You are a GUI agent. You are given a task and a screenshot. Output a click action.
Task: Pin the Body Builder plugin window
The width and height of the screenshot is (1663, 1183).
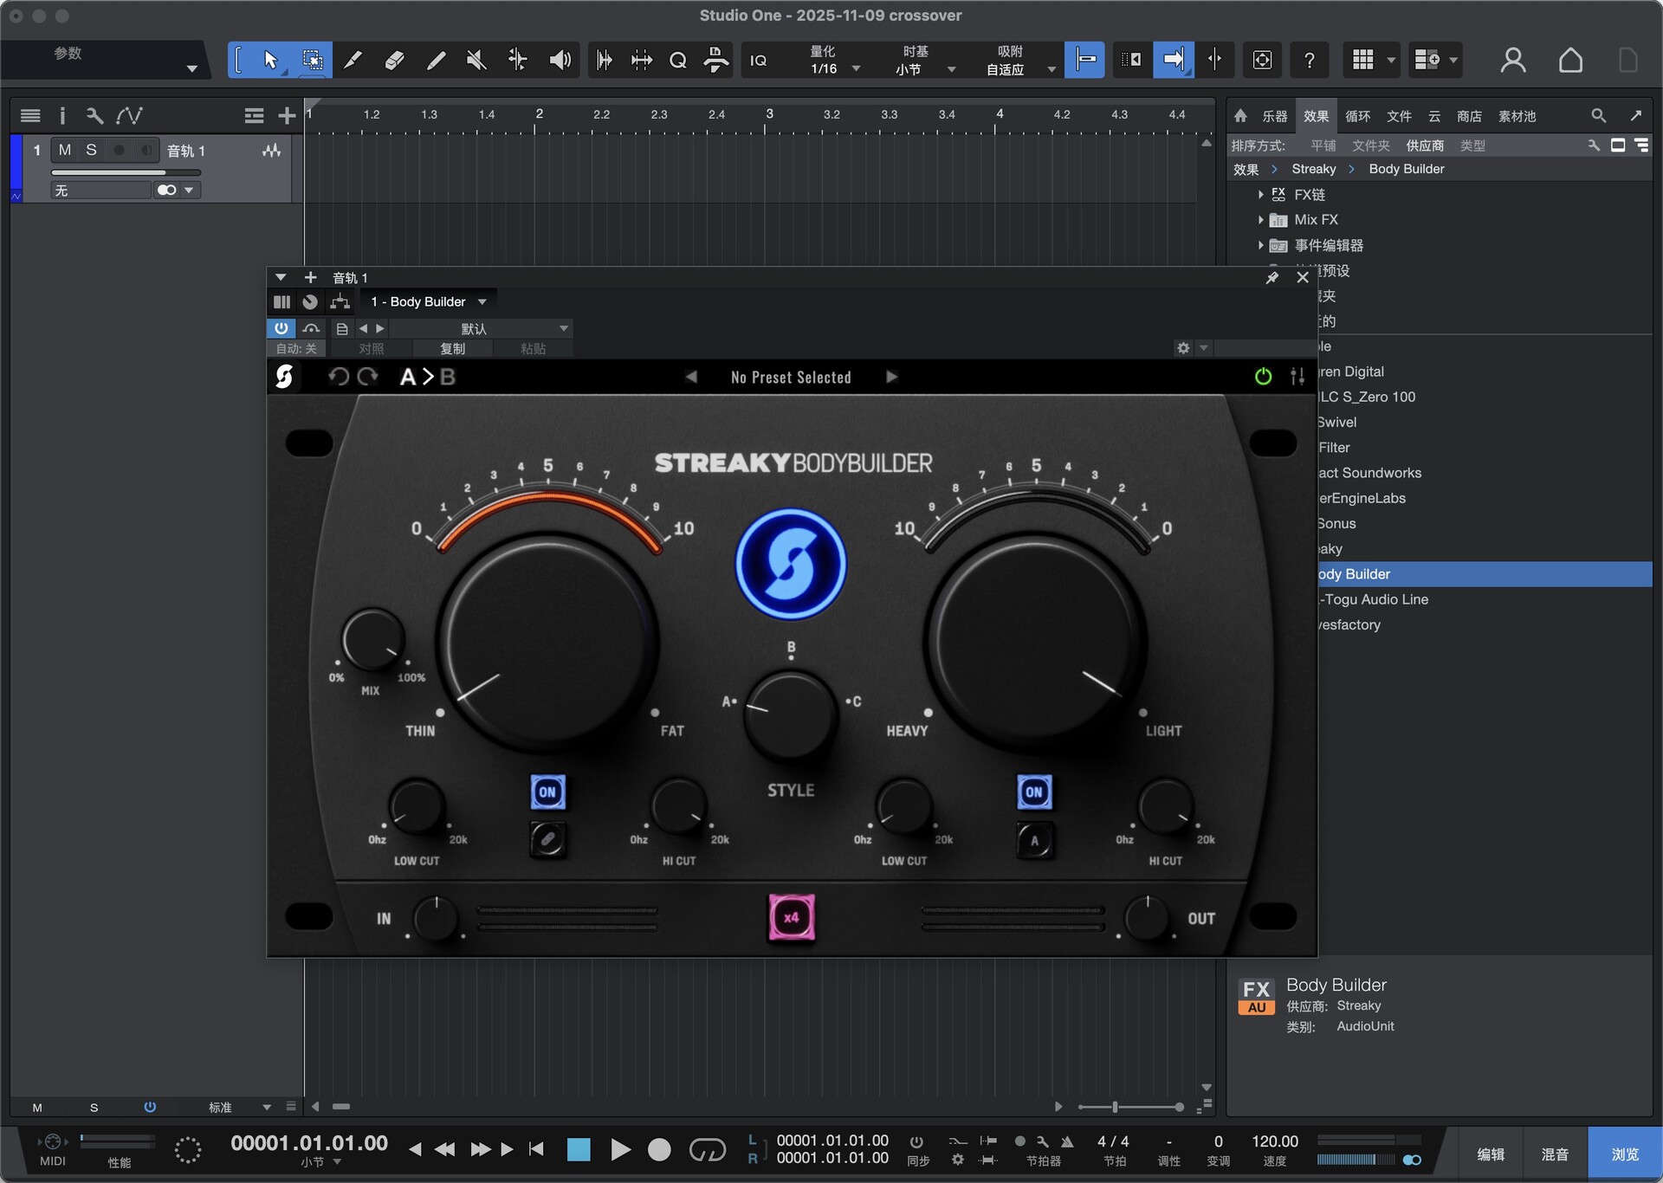(1272, 277)
